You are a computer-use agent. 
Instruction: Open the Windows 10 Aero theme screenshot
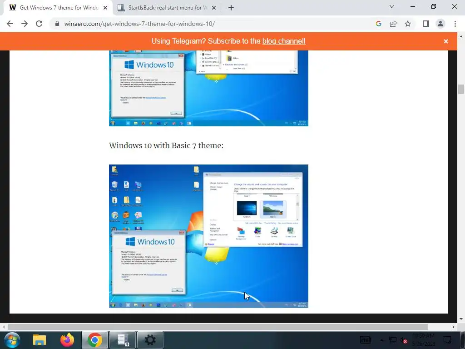pos(208,88)
